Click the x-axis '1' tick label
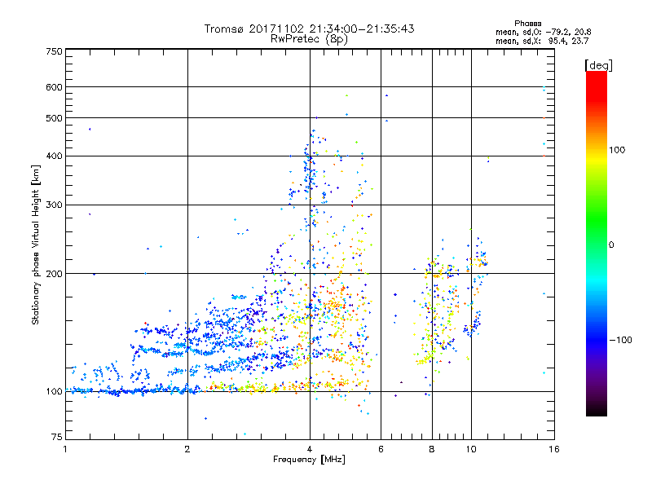Viewport: 652px width, 489px height. (x=65, y=449)
